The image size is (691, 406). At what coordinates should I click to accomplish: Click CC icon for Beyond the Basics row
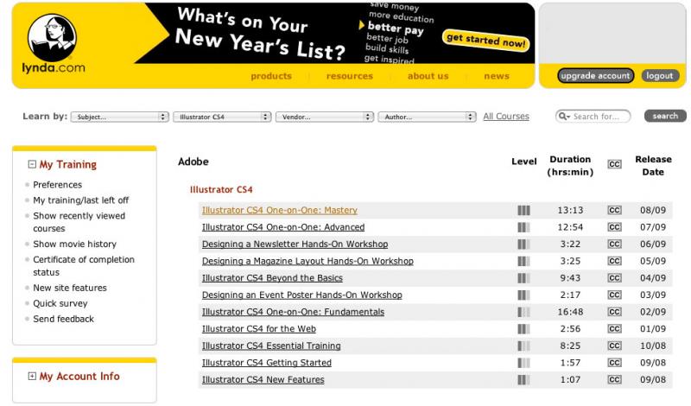(x=614, y=278)
